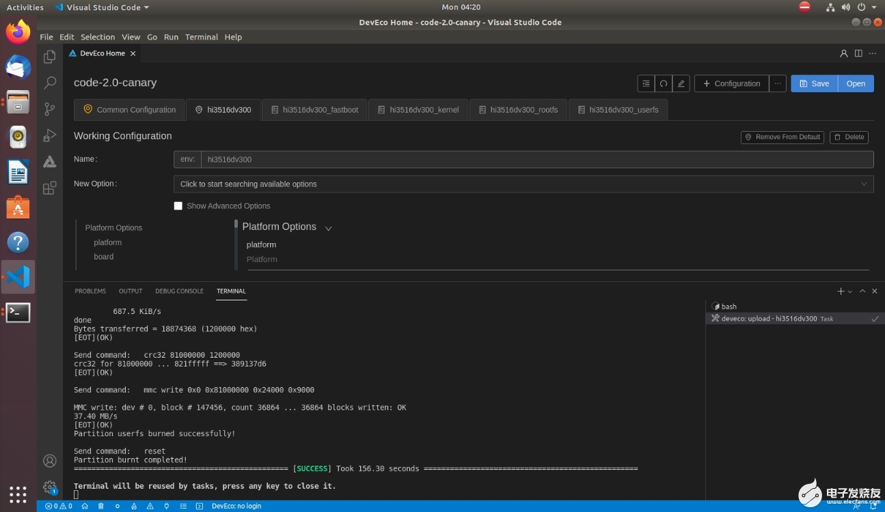Click the Open button
The image size is (885, 512).
pyautogui.click(x=856, y=83)
